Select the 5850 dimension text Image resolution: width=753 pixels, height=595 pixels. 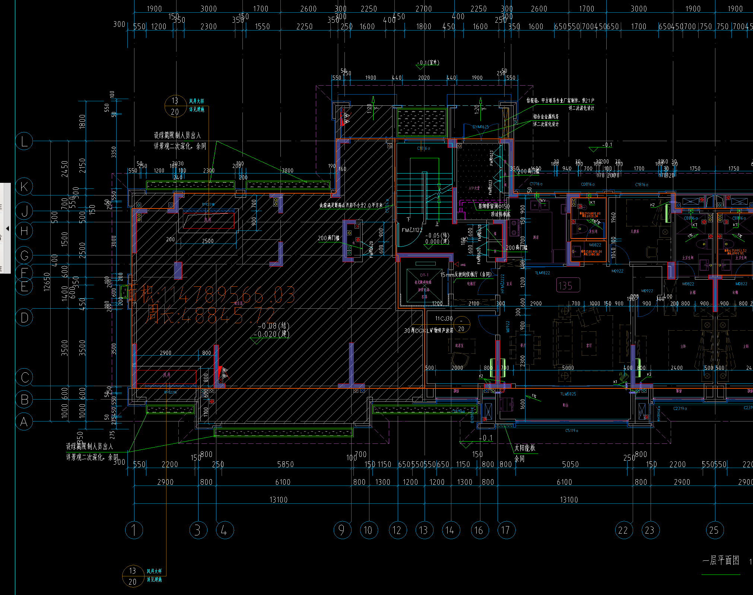(x=286, y=464)
